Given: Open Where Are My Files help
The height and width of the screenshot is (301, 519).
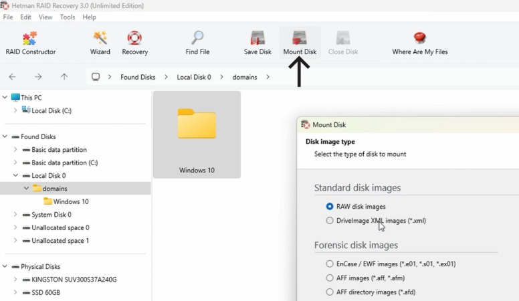Looking at the screenshot, I should (x=420, y=43).
